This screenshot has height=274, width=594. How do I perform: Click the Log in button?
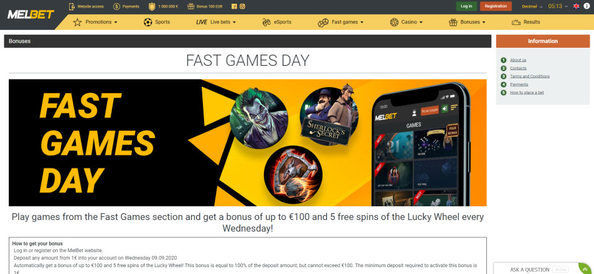[x=466, y=6]
